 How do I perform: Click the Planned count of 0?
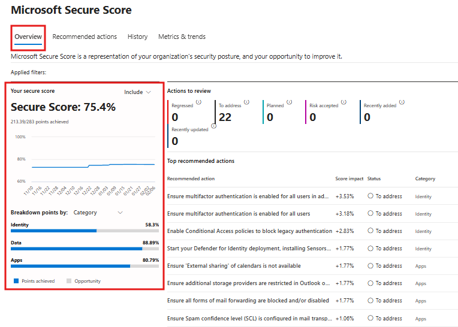tap(270, 117)
